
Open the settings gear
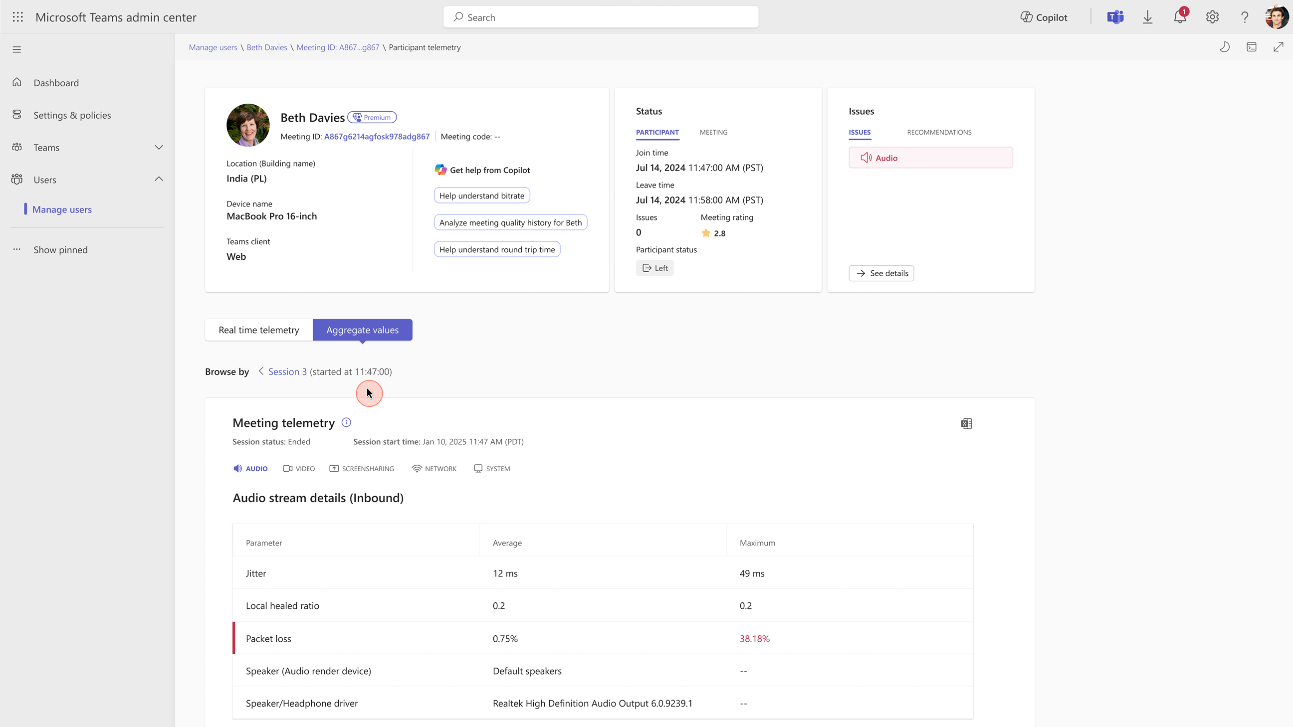tap(1212, 17)
